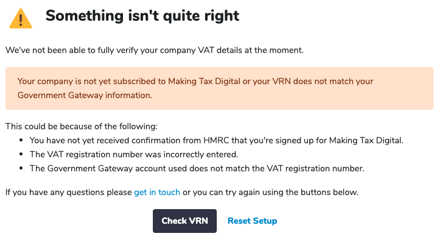This screenshot has height=239, width=439.
Task: Click the VAT number incorrectly entered bullet
Action: [x=134, y=154]
